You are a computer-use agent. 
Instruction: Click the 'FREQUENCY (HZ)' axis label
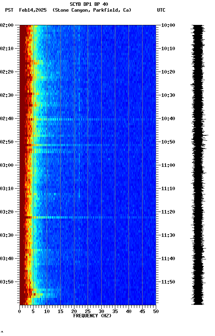click(x=92, y=316)
